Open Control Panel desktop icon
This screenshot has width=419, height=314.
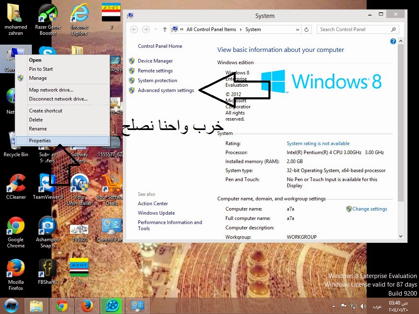pos(111,230)
